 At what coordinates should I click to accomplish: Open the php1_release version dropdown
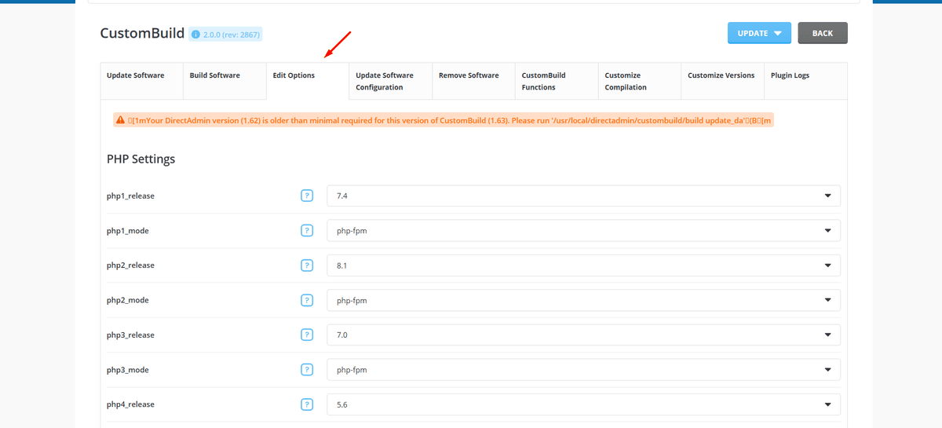tap(582, 196)
